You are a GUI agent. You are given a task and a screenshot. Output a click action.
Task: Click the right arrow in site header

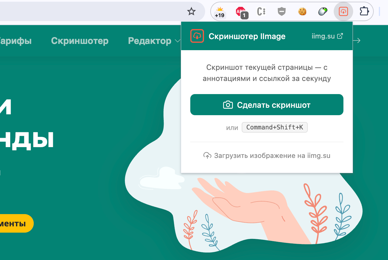pyautogui.click(x=357, y=40)
